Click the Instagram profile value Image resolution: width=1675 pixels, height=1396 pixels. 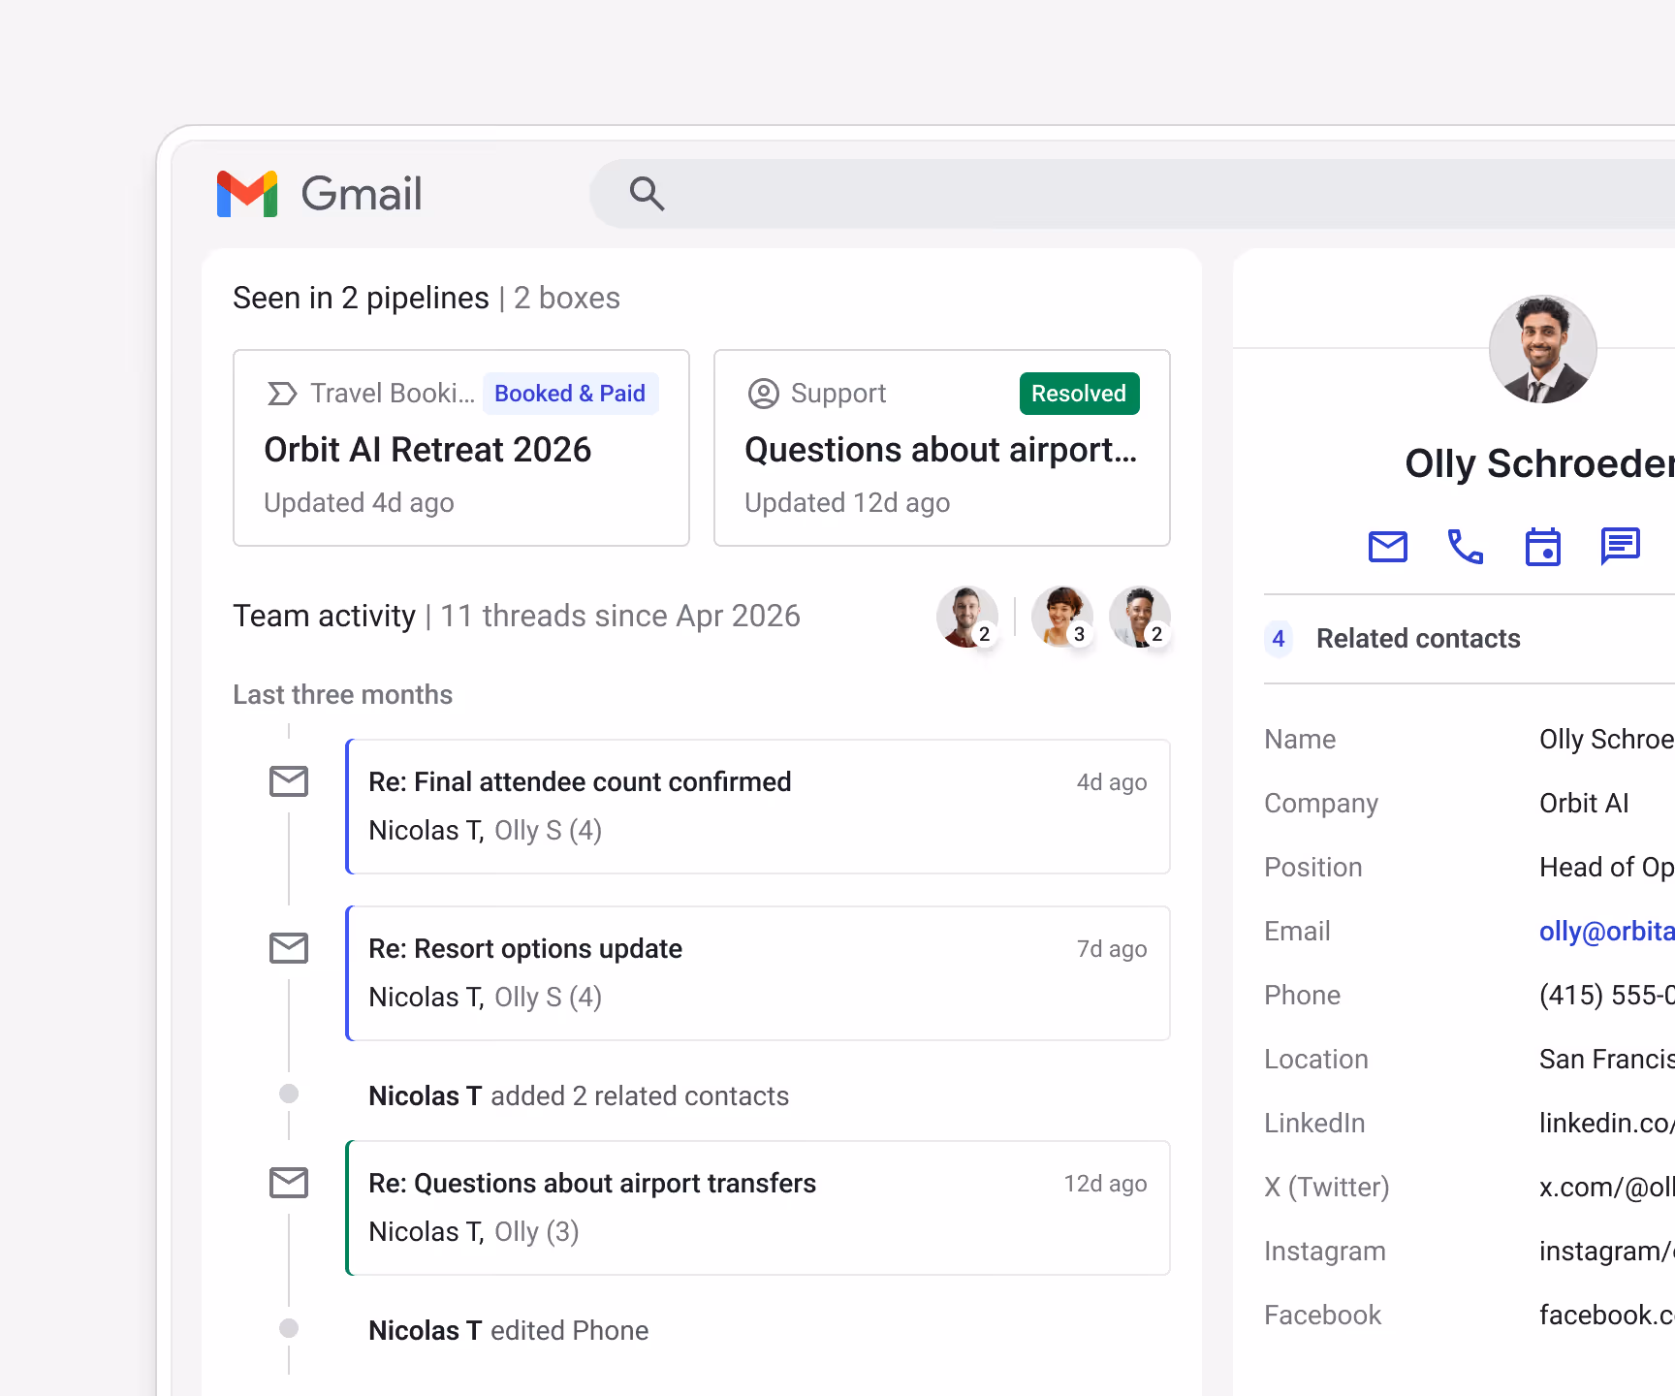tap(1607, 1252)
